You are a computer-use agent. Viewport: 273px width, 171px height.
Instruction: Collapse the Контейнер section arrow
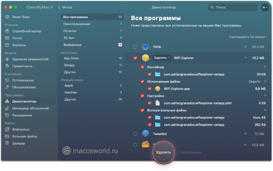(x=265, y=67)
